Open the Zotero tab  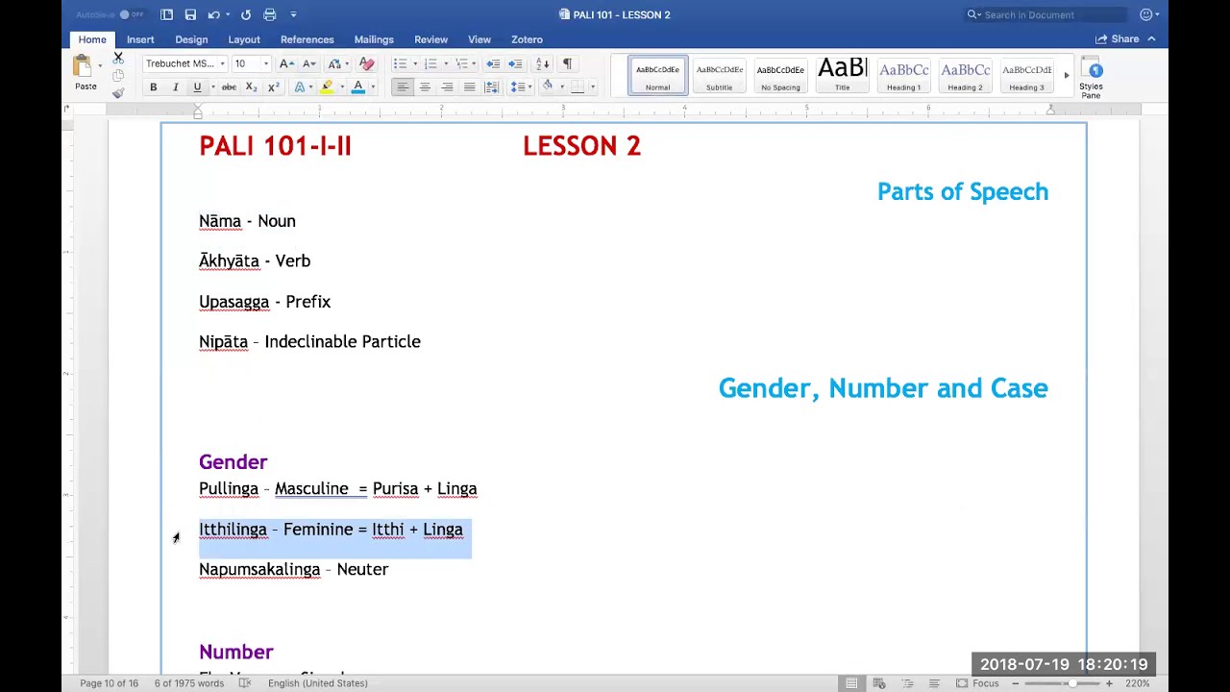528,39
